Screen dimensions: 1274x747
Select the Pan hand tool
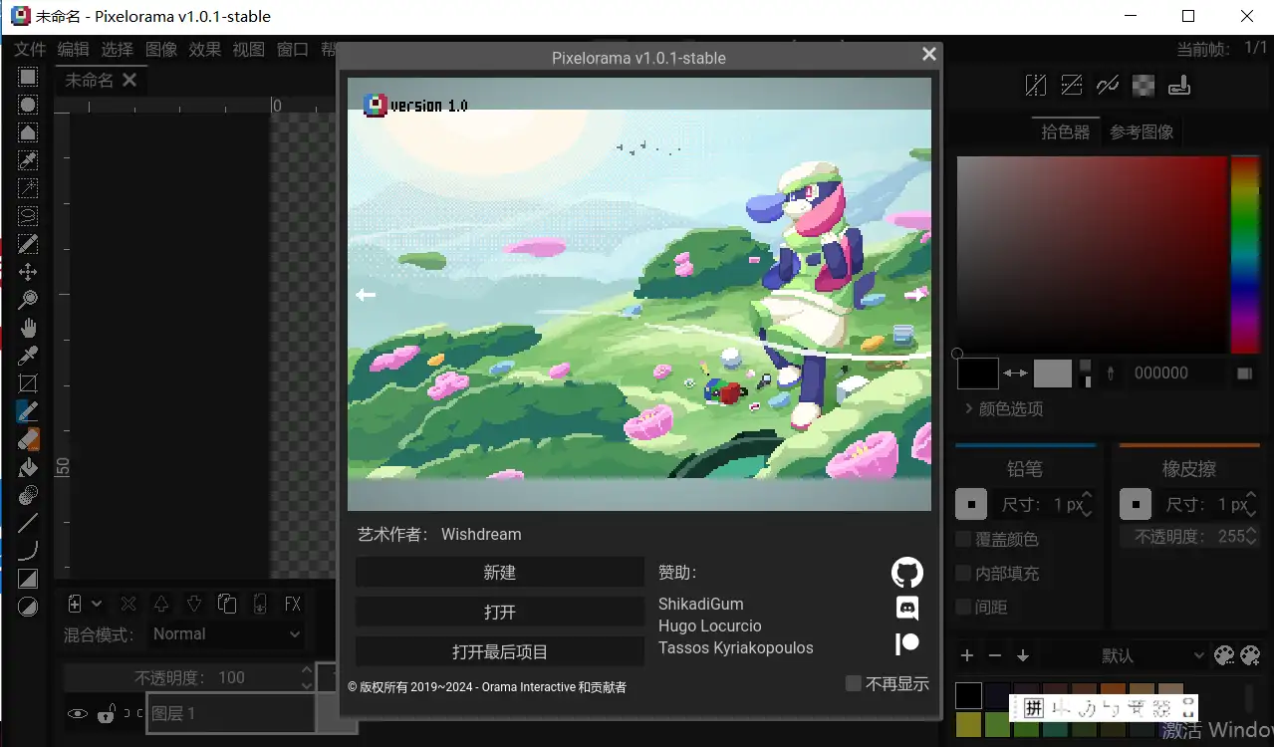pyautogui.click(x=28, y=328)
